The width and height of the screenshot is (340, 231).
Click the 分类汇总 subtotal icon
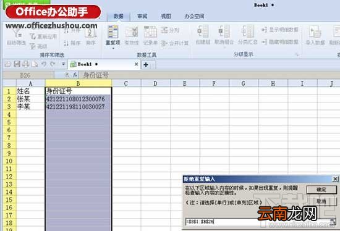(247, 31)
